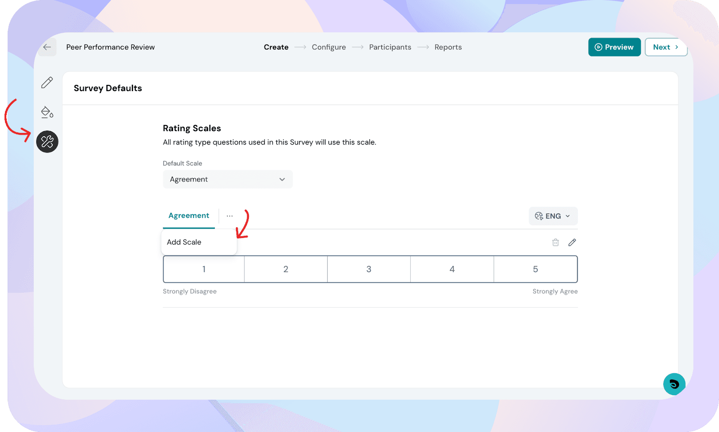The width and height of the screenshot is (719, 432).
Task: Select rating 4 on the scale
Action: tap(452, 269)
